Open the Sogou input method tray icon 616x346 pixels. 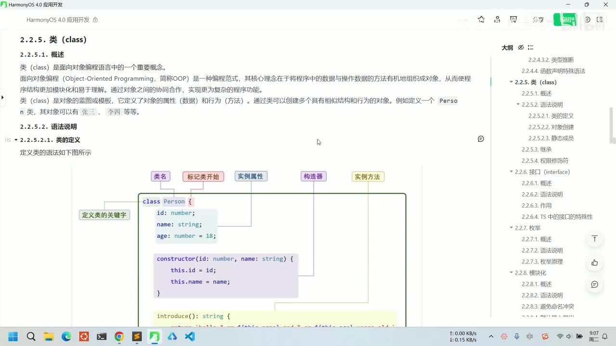tap(545, 336)
